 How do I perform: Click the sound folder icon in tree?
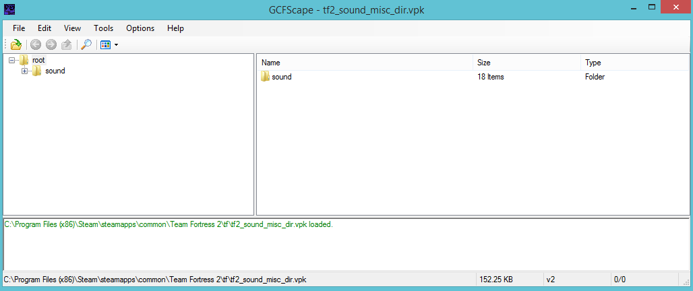pyautogui.click(x=37, y=71)
